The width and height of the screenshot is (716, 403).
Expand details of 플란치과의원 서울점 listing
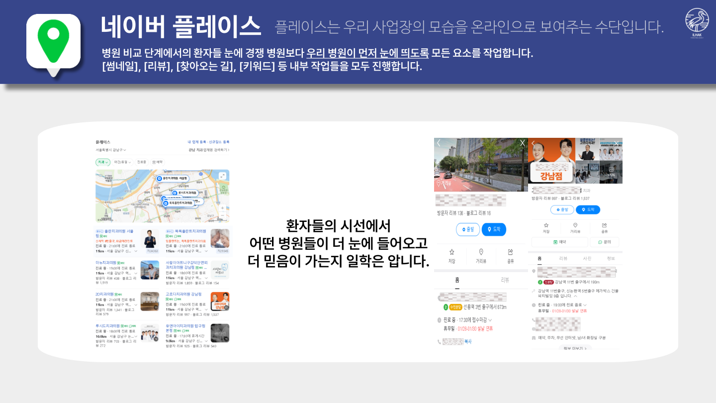(136, 251)
